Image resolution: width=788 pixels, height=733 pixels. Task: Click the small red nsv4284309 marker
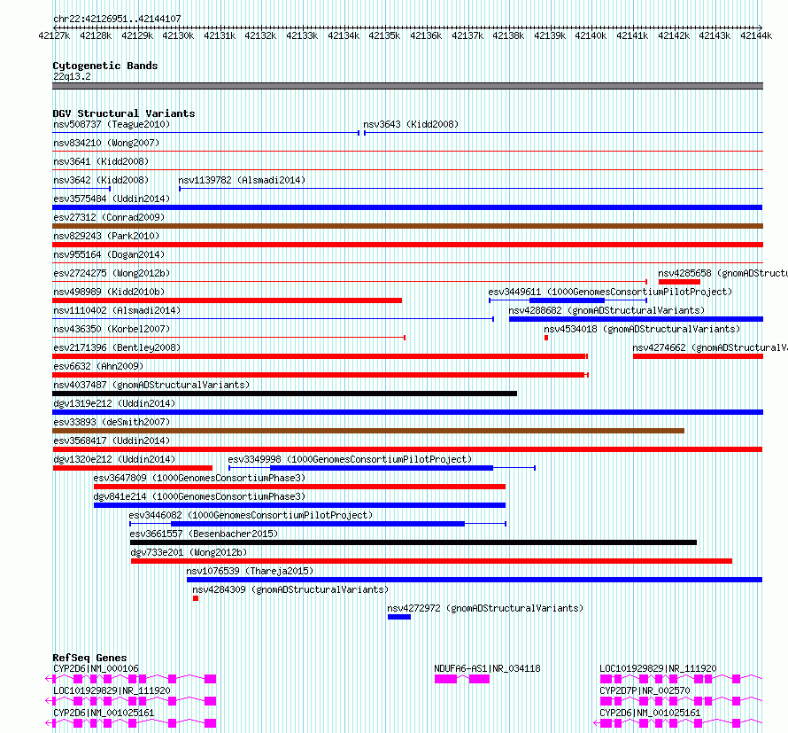click(x=196, y=598)
